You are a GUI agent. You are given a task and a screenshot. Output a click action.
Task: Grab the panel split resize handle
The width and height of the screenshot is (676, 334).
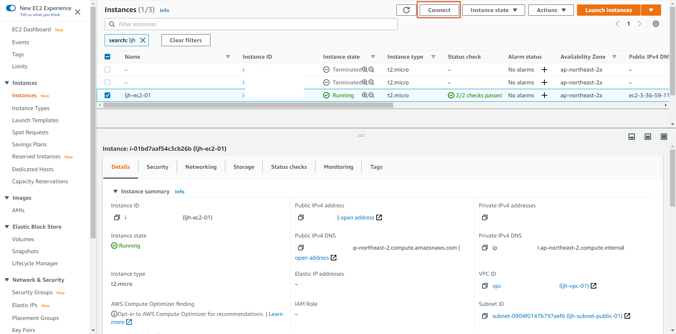(361, 135)
